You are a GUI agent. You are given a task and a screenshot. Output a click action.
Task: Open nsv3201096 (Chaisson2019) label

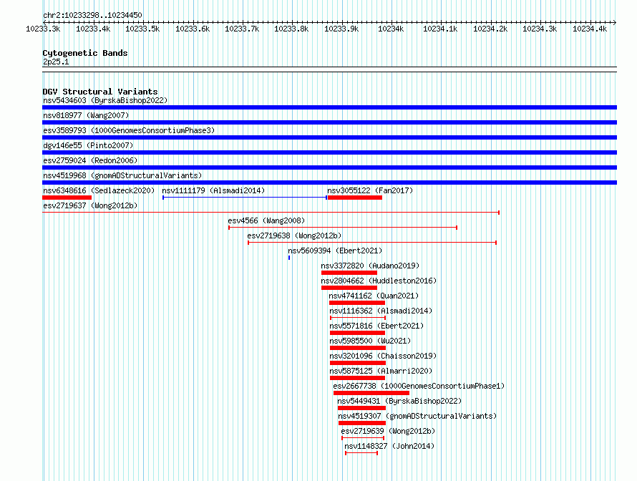pos(383,356)
